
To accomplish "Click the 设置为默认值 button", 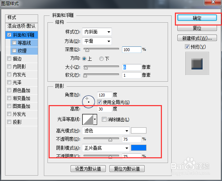I will pyautogui.click(x=88, y=169).
